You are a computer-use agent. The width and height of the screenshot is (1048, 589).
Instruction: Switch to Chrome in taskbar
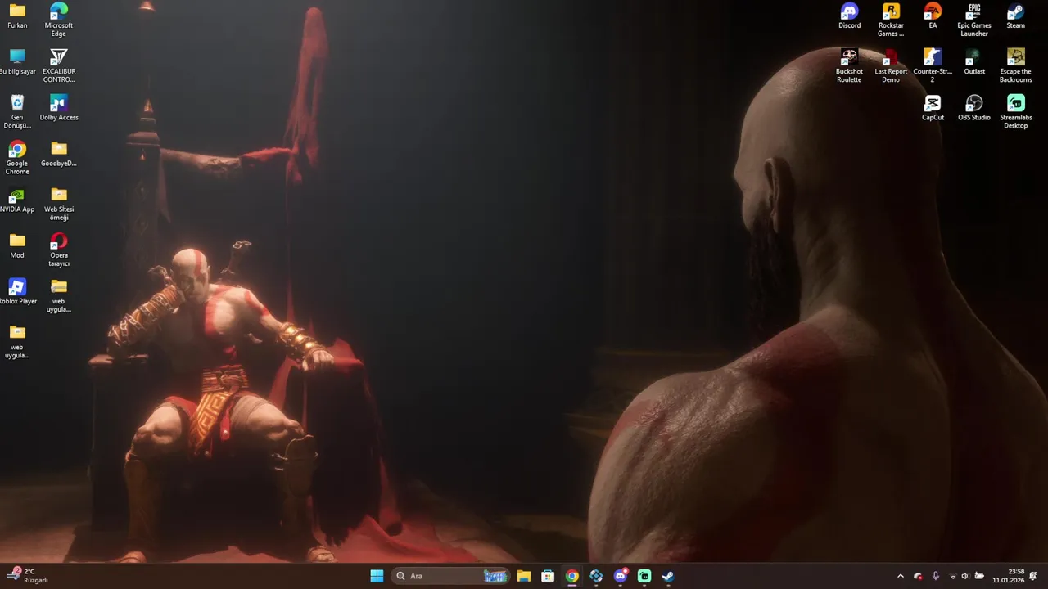pyautogui.click(x=572, y=576)
